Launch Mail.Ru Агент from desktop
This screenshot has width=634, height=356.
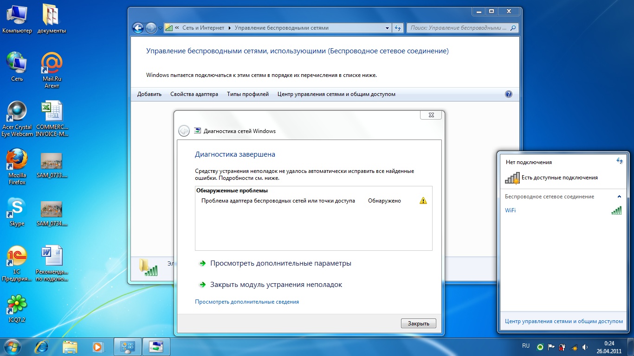[52, 70]
